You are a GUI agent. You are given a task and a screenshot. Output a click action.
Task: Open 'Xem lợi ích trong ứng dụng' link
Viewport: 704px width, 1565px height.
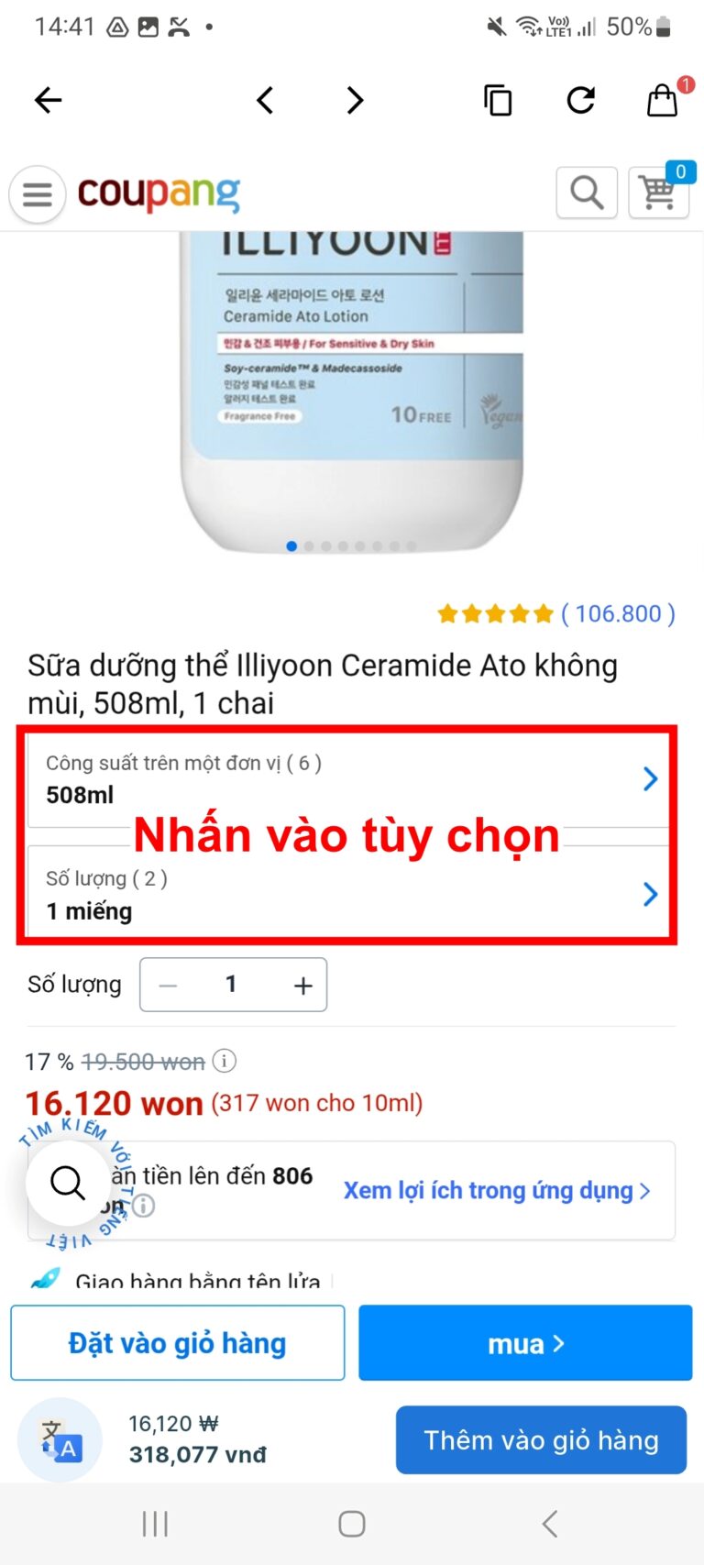(x=497, y=1190)
